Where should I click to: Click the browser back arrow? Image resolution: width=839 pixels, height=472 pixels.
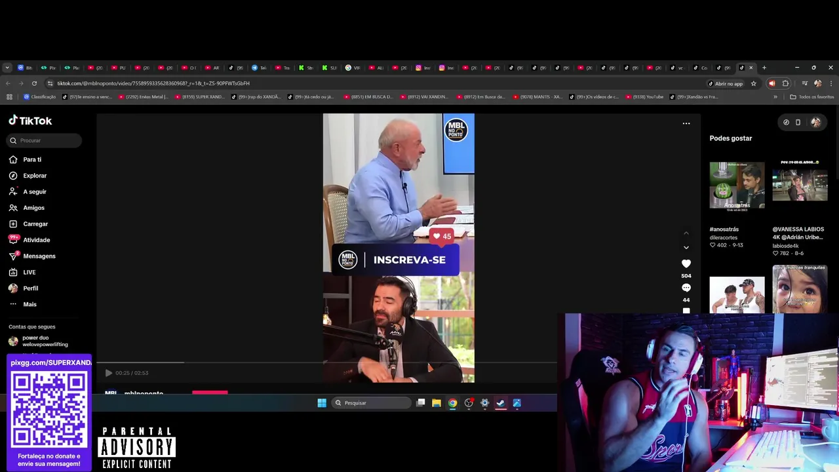tap(8, 83)
